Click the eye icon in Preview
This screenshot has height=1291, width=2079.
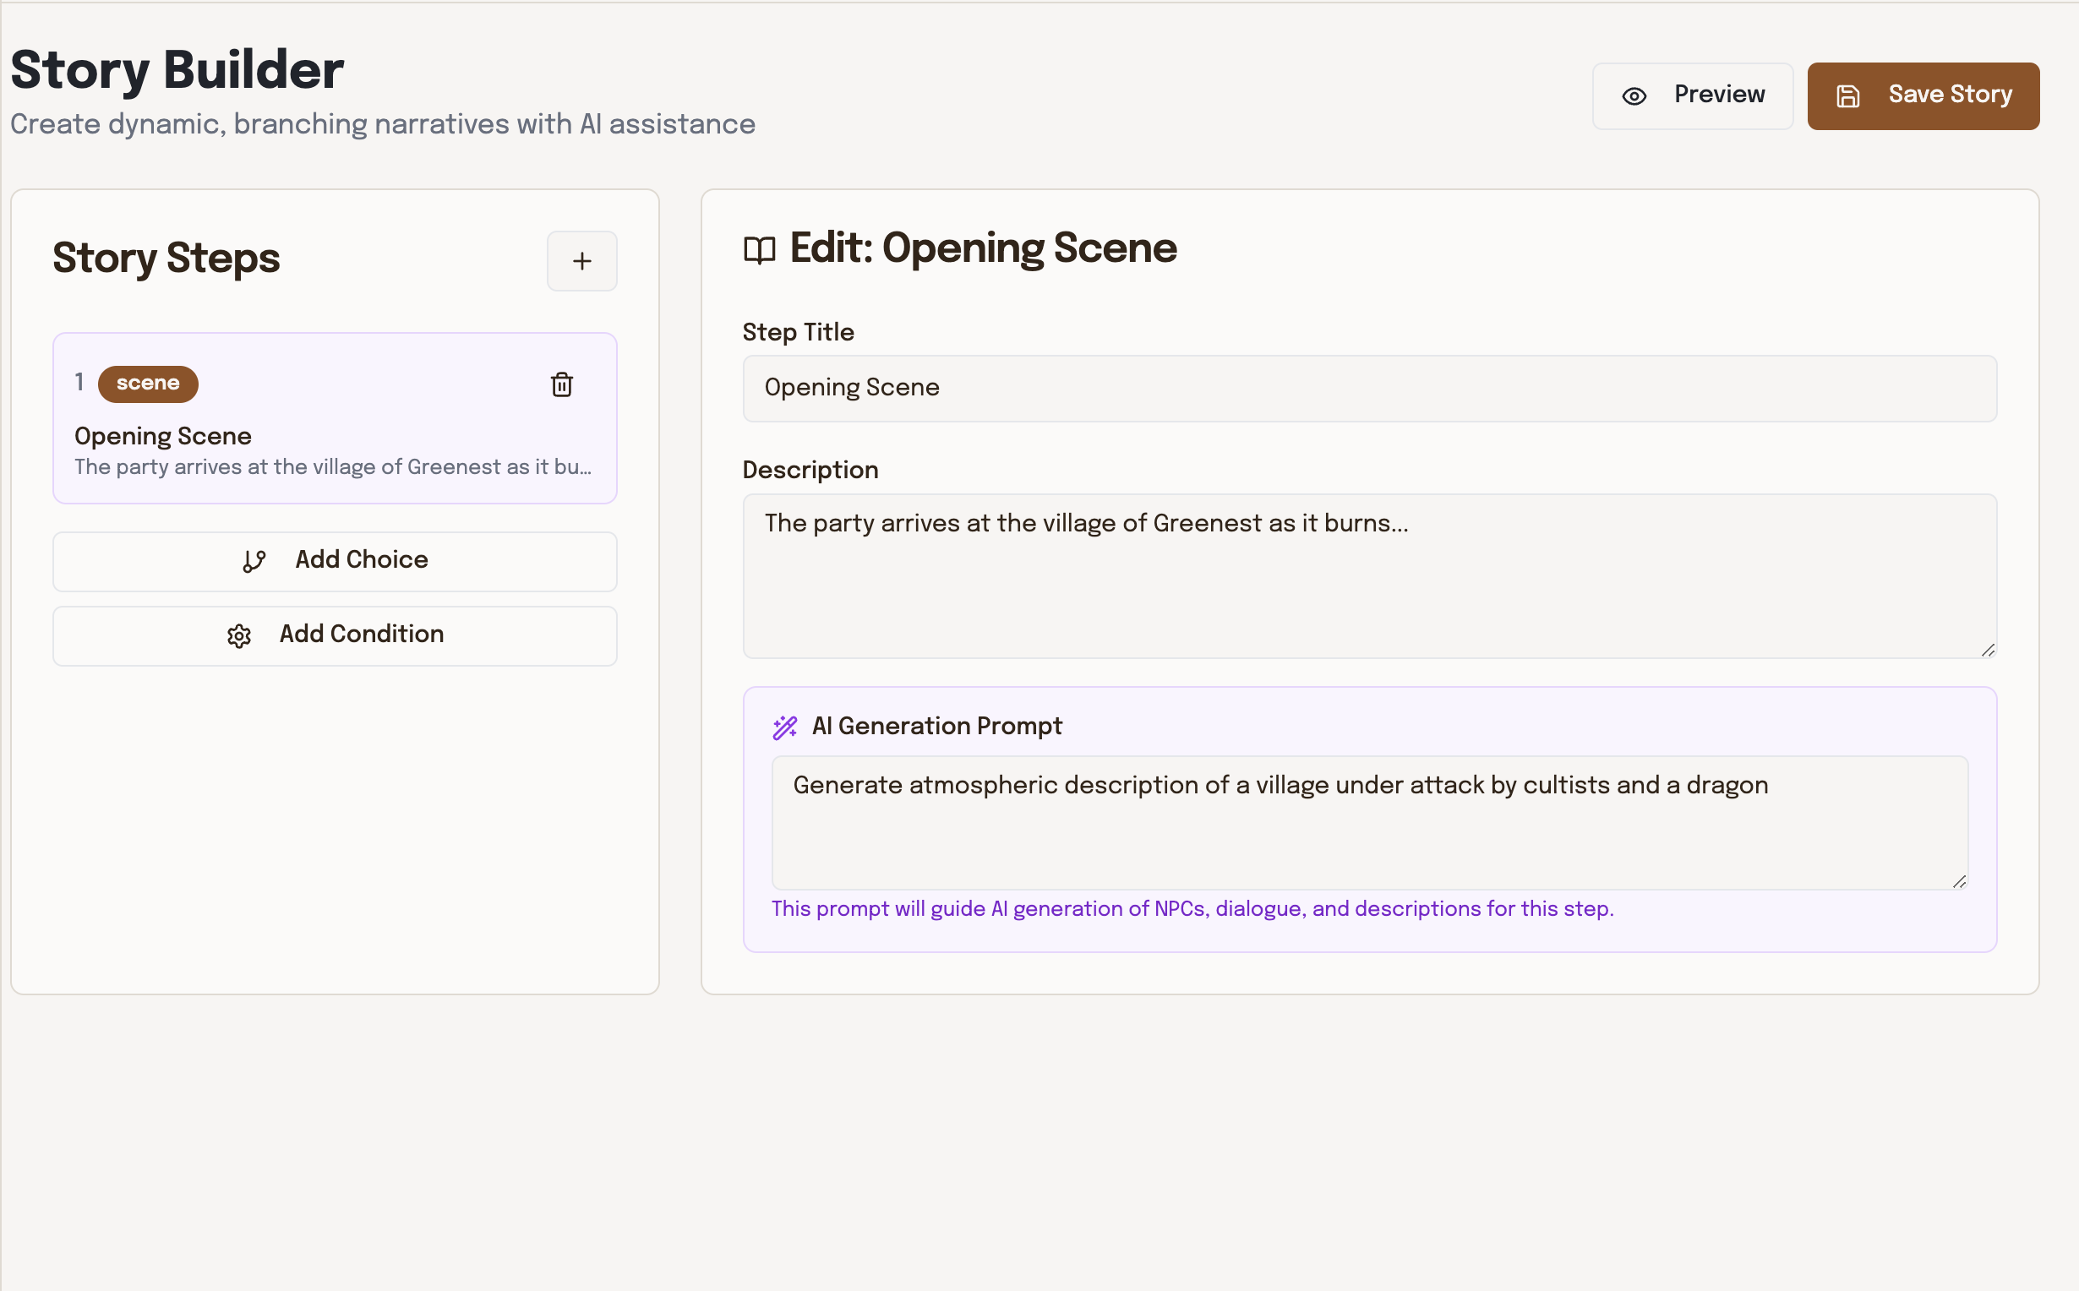[1634, 96]
